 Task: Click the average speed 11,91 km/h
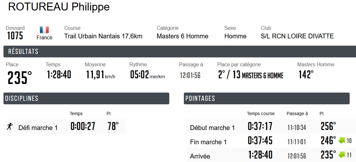pos(100,75)
